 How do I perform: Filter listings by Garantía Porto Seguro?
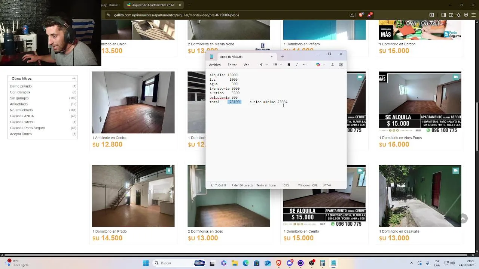[27, 128]
